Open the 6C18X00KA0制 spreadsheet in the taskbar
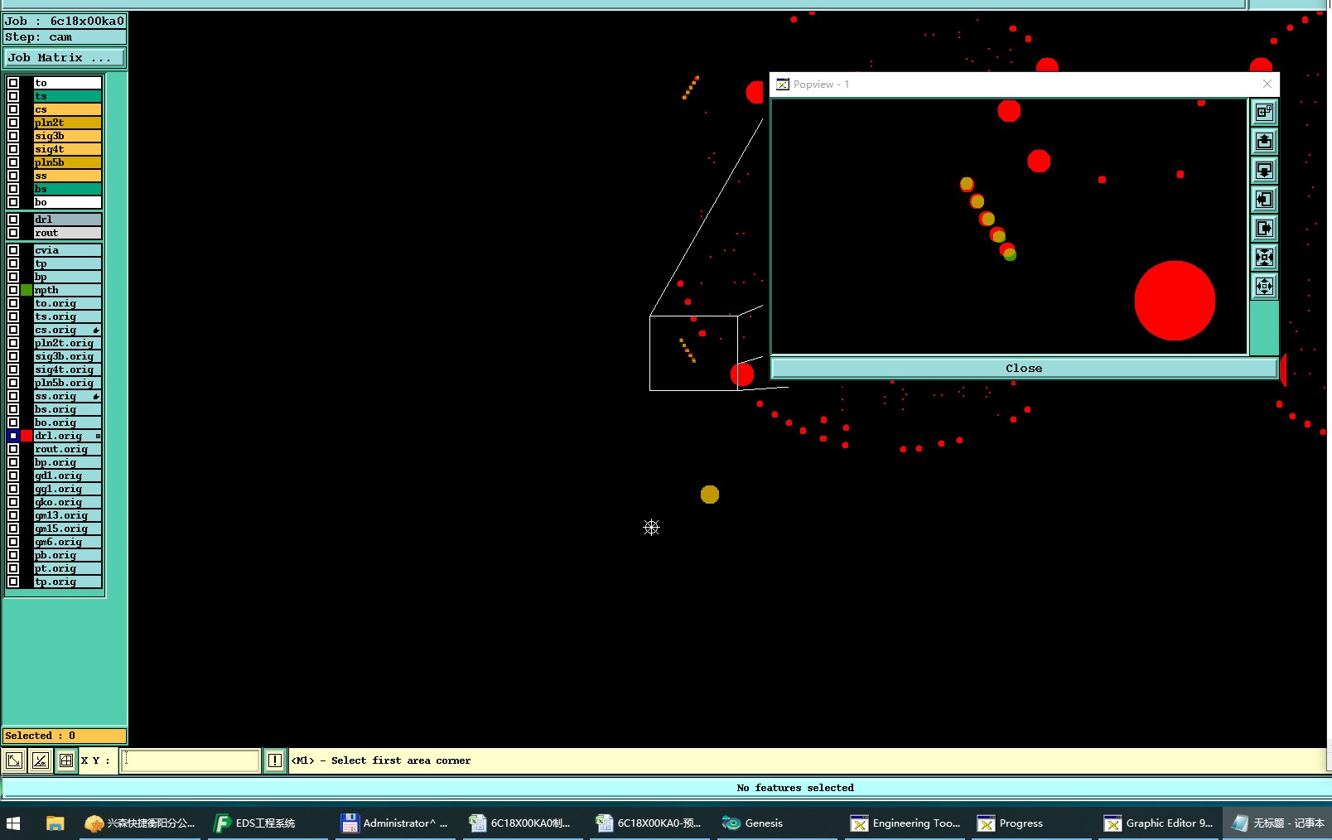Screen dimensions: 1332x840 coord(520,823)
